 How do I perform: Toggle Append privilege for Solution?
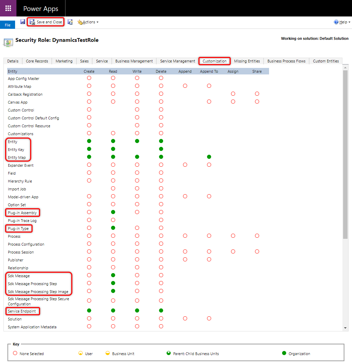(185, 318)
